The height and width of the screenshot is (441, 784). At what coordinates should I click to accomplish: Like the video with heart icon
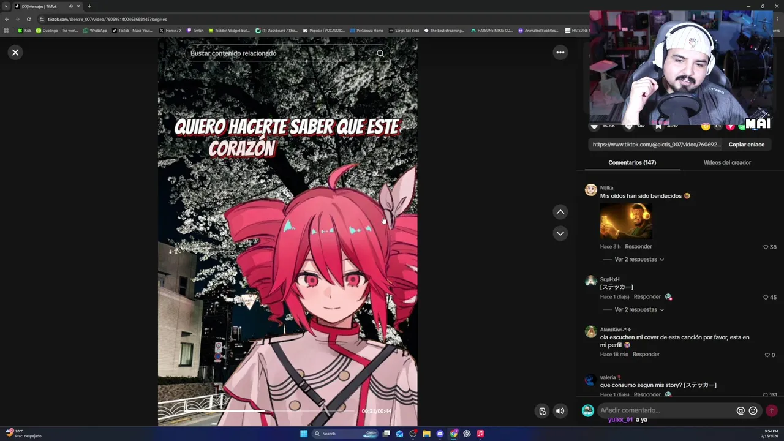(x=594, y=126)
